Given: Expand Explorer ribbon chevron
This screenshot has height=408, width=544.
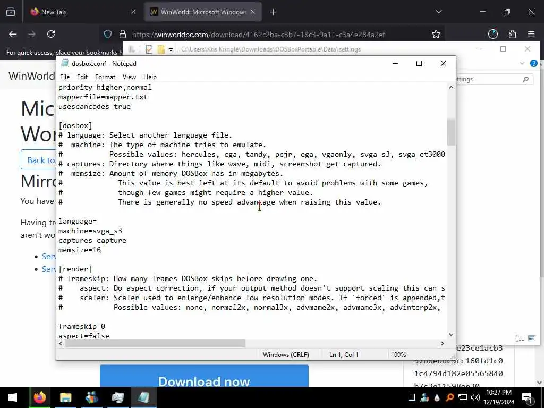Looking at the screenshot, I should pos(522,63).
